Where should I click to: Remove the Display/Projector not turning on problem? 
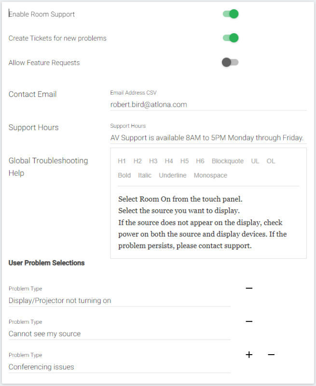(x=249, y=288)
